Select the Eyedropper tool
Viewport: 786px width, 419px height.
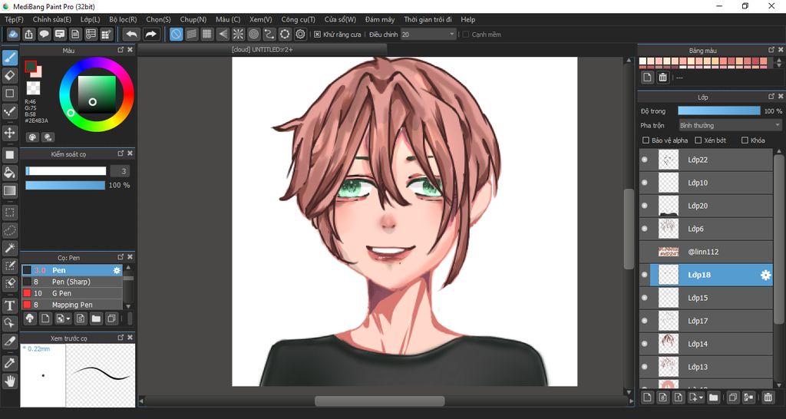[x=9, y=363]
